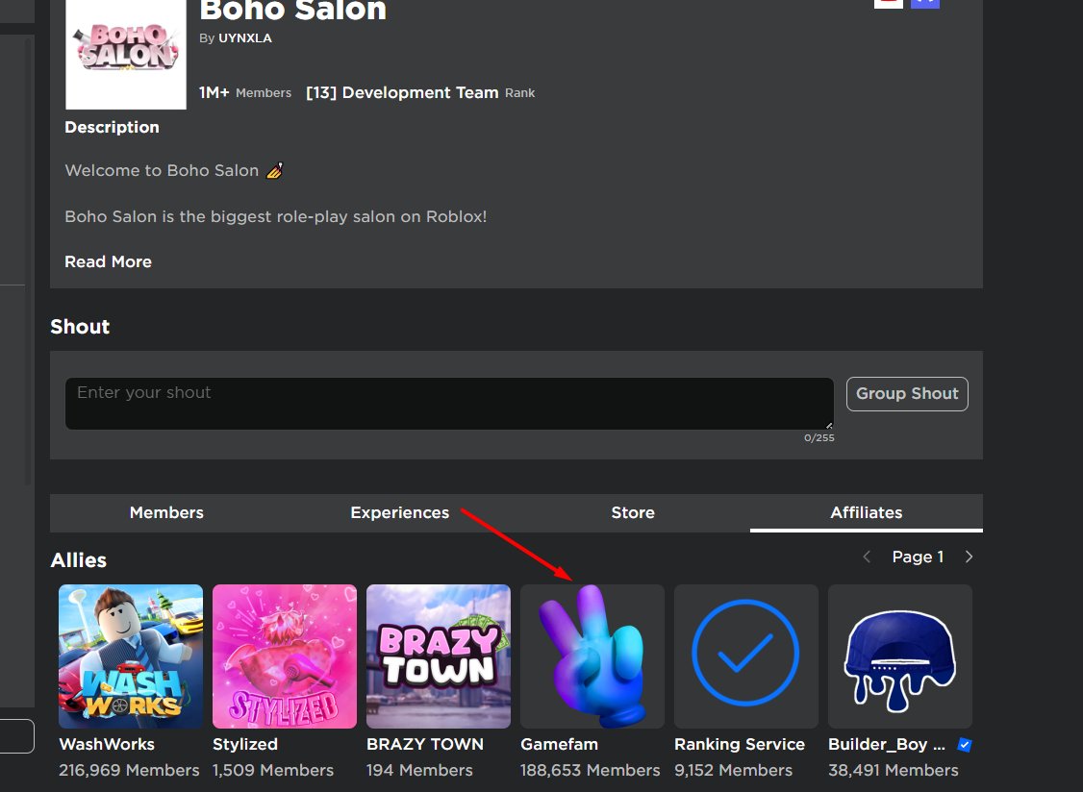The image size is (1083, 792).
Task: Click the 216,969 Members count
Action: coord(129,770)
